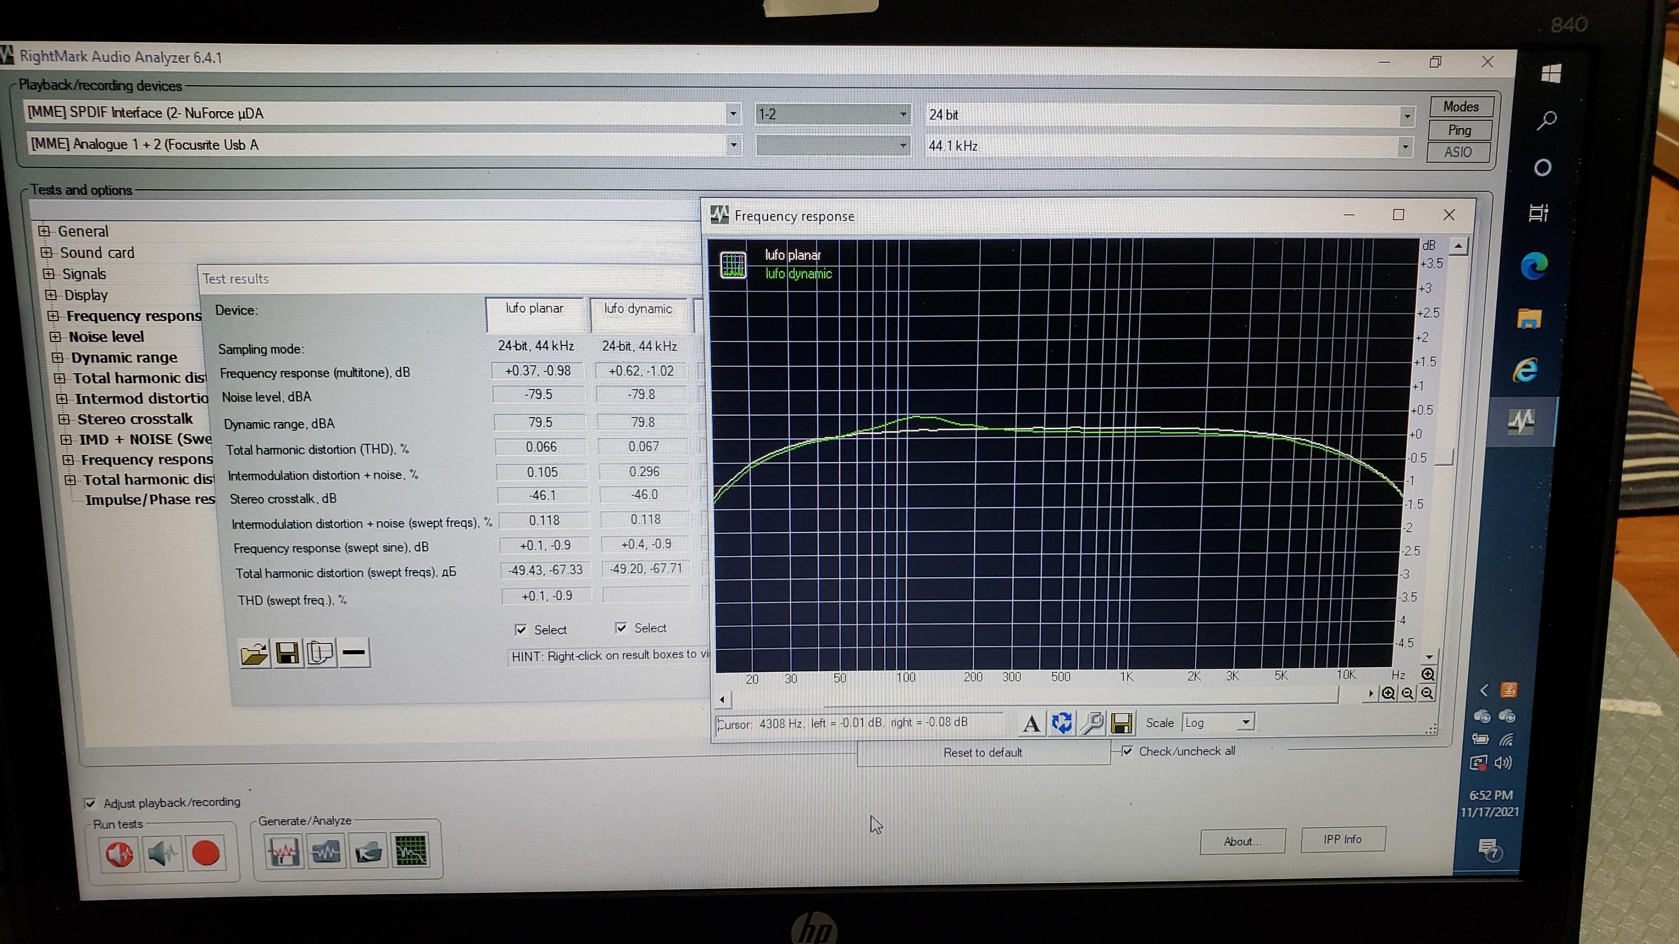This screenshot has height=944, width=1679.
Task: Open Microsoft Edge from the taskbar
Action: coord(1534,266)
